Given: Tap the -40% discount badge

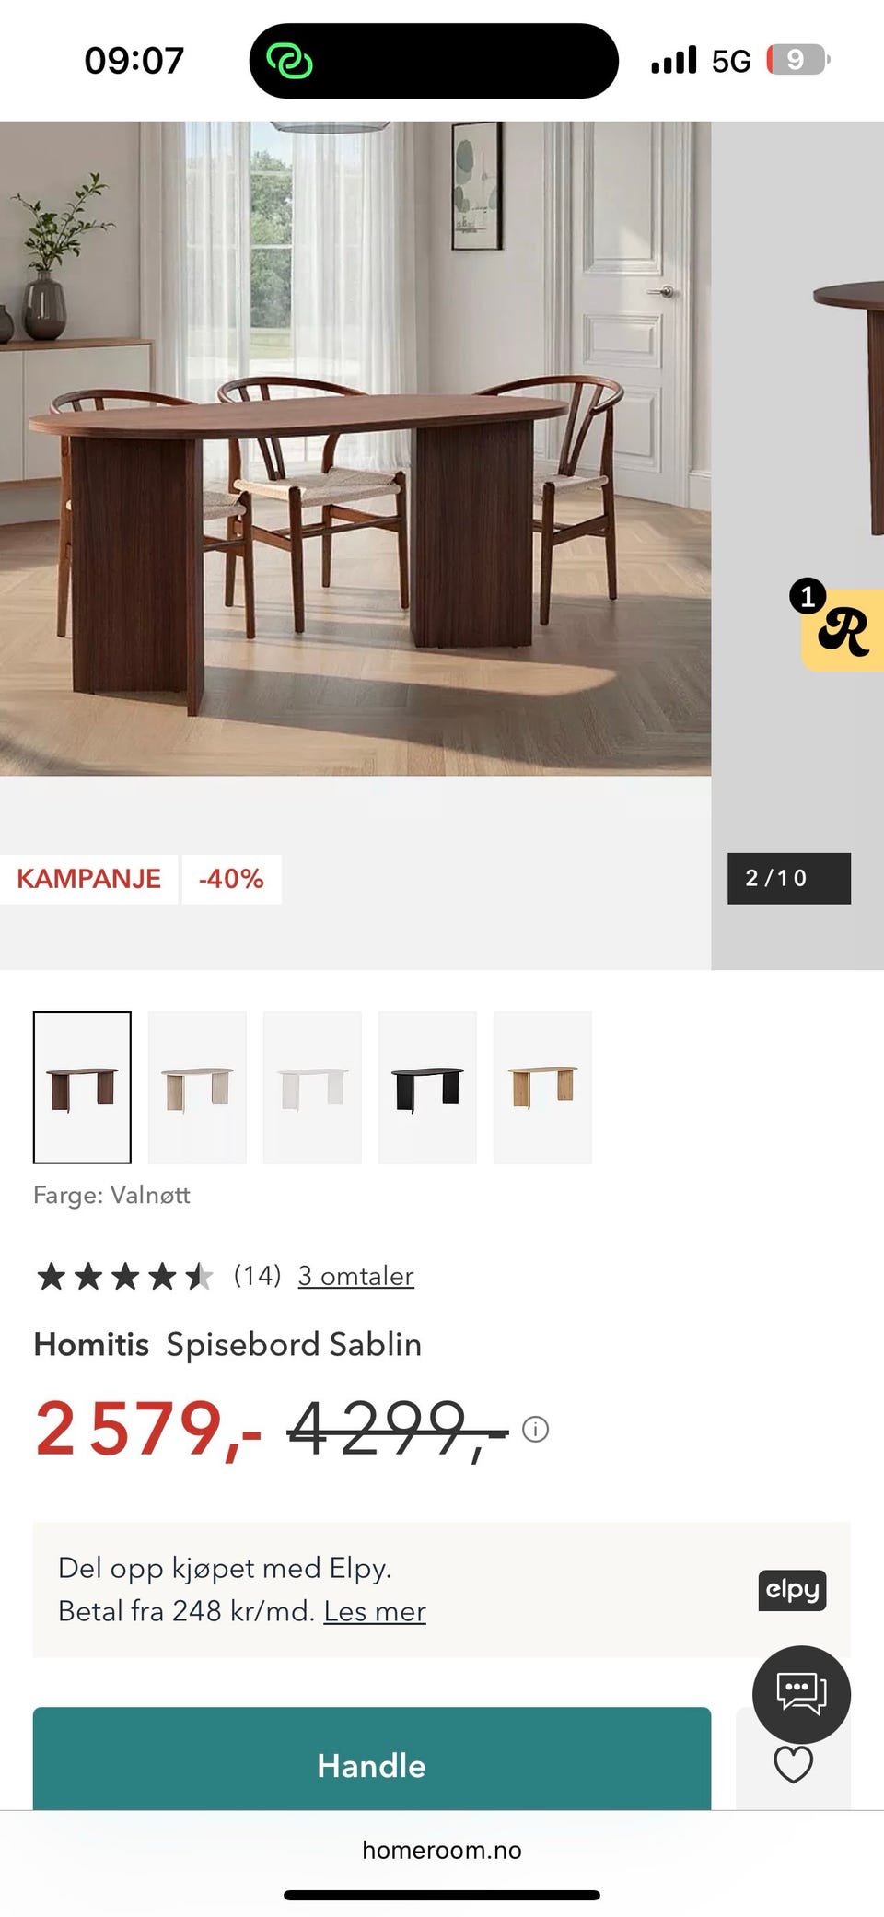Looking at the screenshot, I should click(x=230, y=878).
